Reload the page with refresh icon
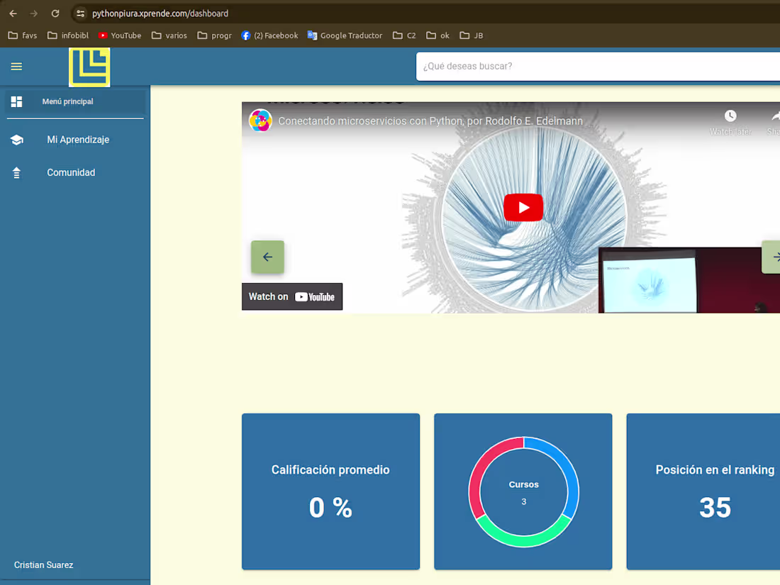 pos(55,13)
